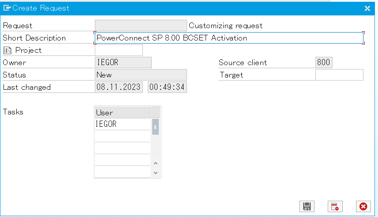Select the IEGOR row in Tasks
The image size is (378, 217).
point(122,124)
